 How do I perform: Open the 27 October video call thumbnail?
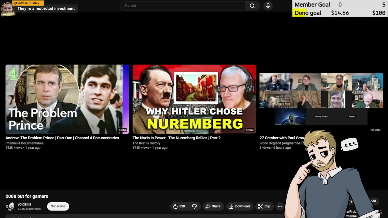[x=321, y=99]
